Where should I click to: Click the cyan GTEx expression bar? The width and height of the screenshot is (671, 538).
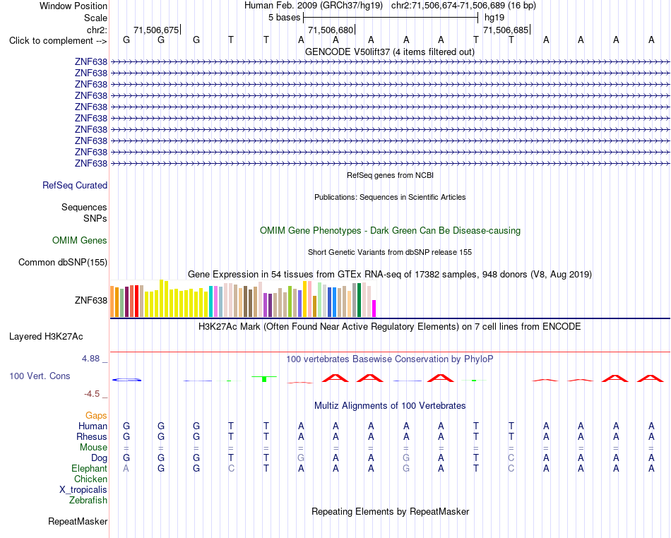210,301
